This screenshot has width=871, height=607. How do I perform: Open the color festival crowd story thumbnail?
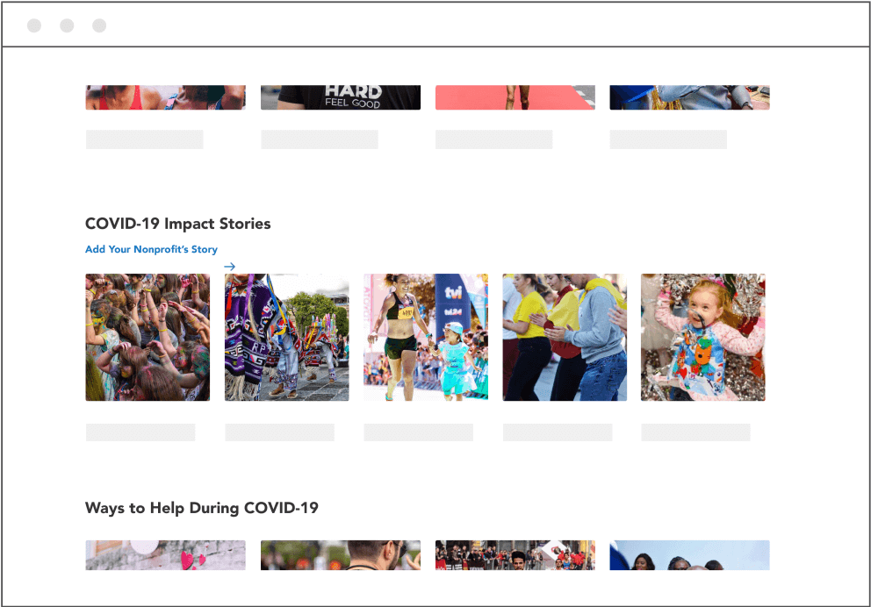[148, 338]
